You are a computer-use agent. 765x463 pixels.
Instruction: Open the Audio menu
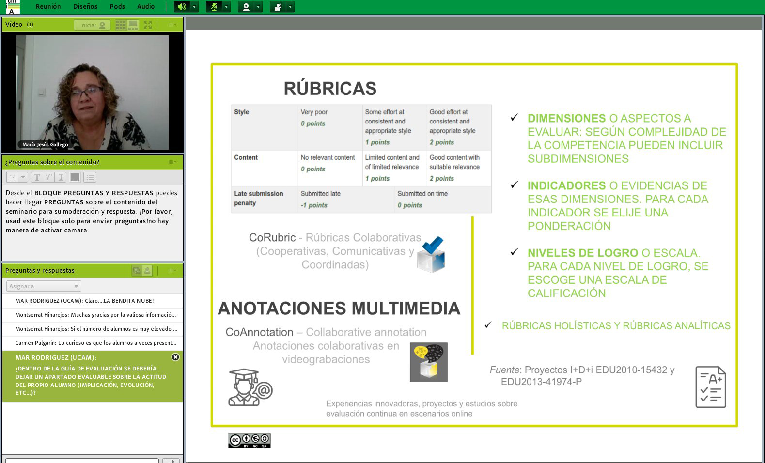[146, 6]
